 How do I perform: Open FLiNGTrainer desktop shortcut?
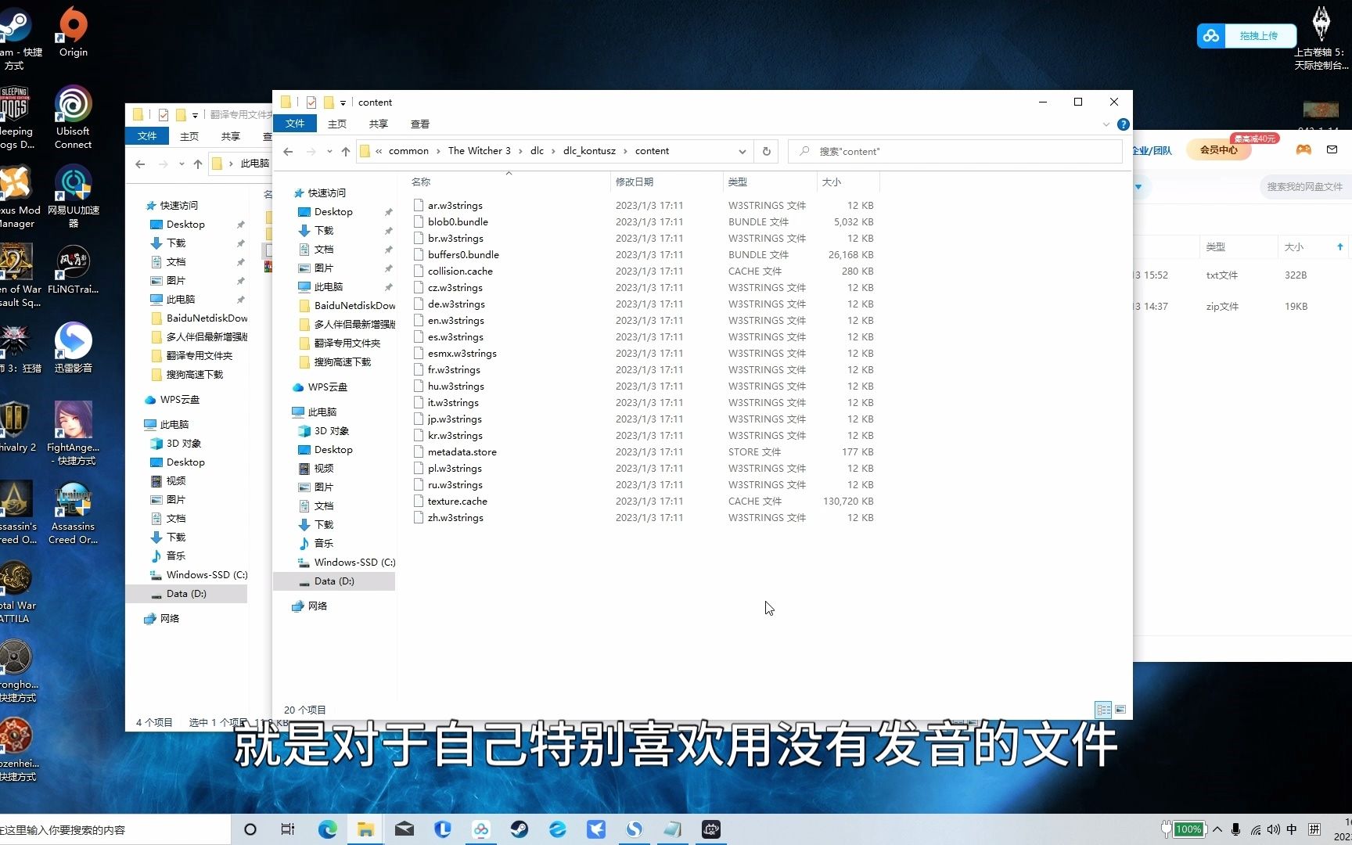[x=73, y=270]
